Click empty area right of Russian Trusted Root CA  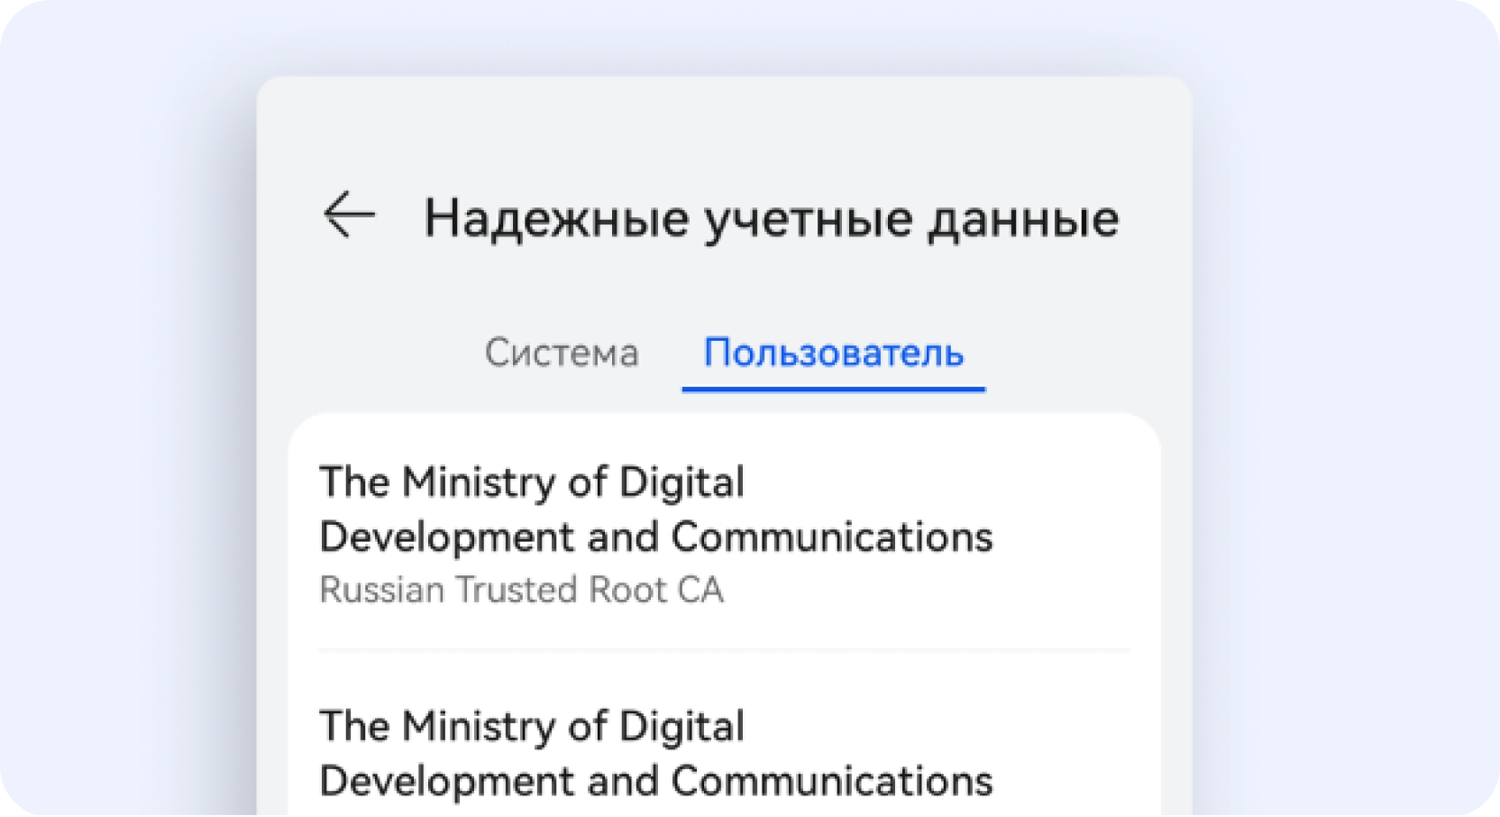[x=928, y=590]
